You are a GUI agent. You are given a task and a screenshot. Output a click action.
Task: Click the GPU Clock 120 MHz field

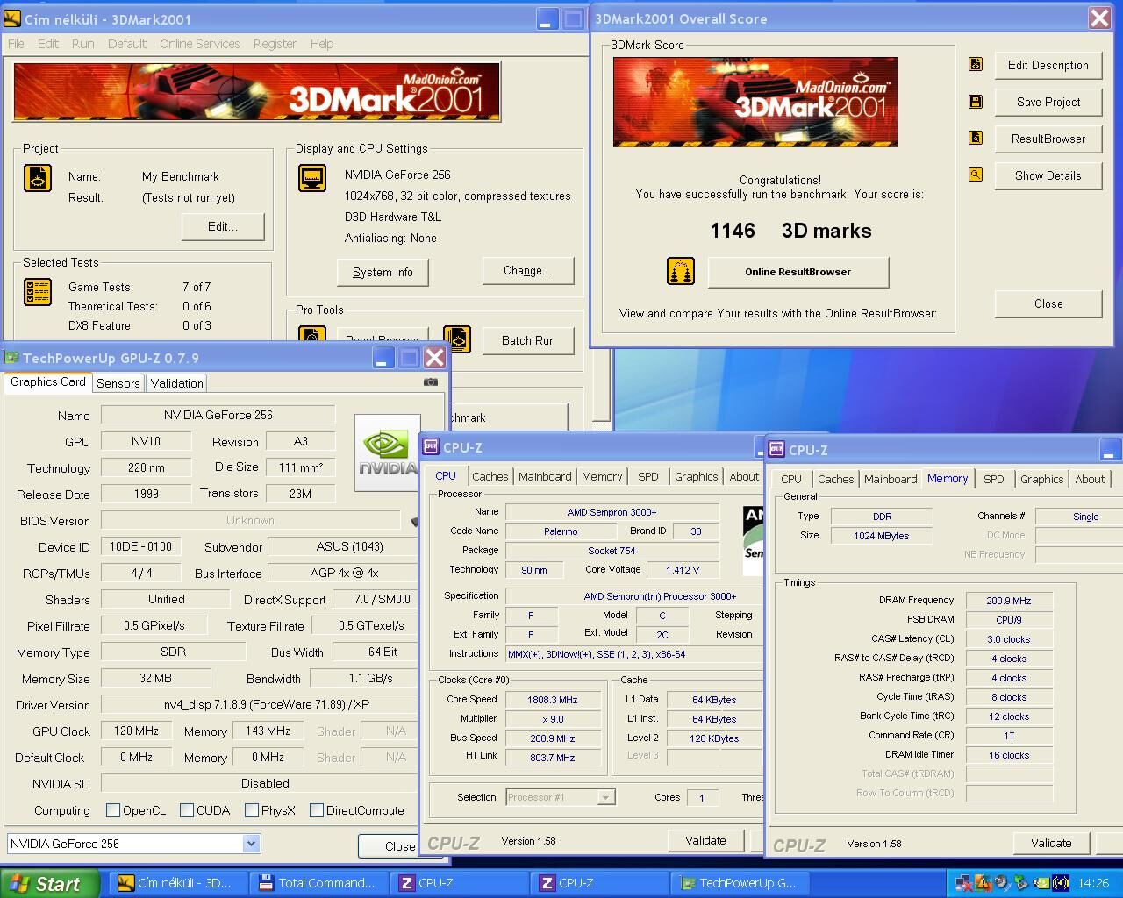tap(136, 731)
